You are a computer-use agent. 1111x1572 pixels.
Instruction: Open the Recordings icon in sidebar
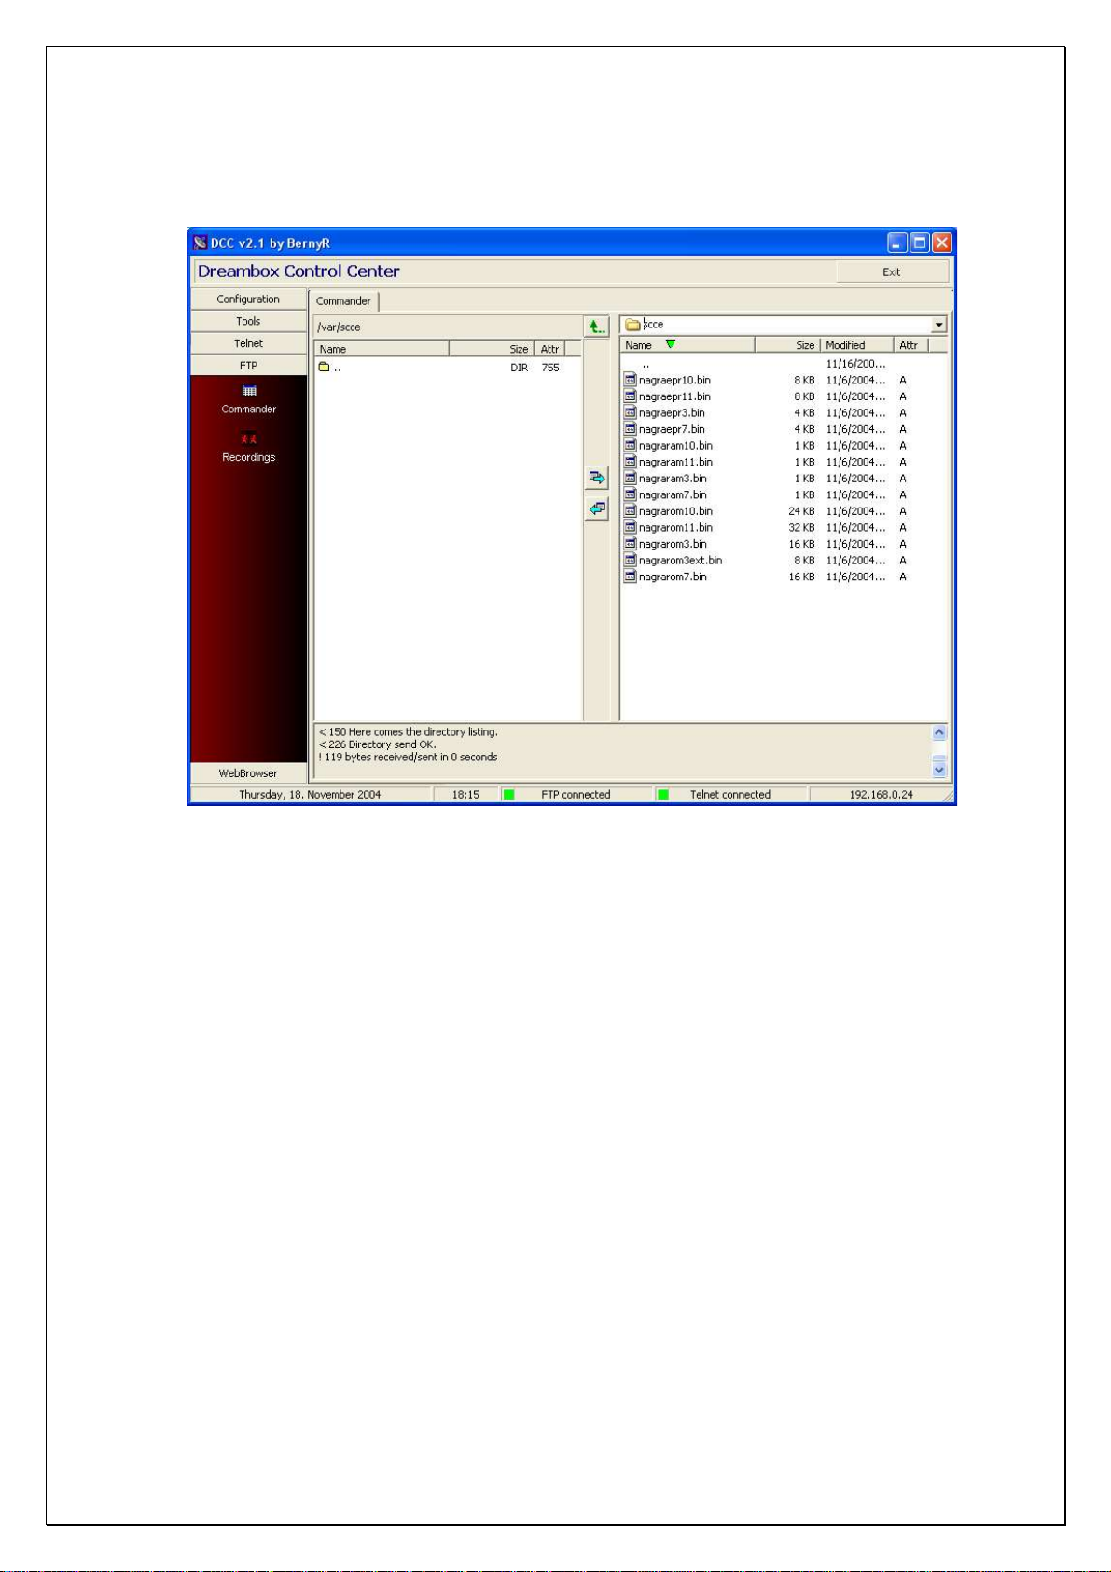point(248,438)
